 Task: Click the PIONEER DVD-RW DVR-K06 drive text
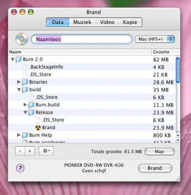pos(94,165)
